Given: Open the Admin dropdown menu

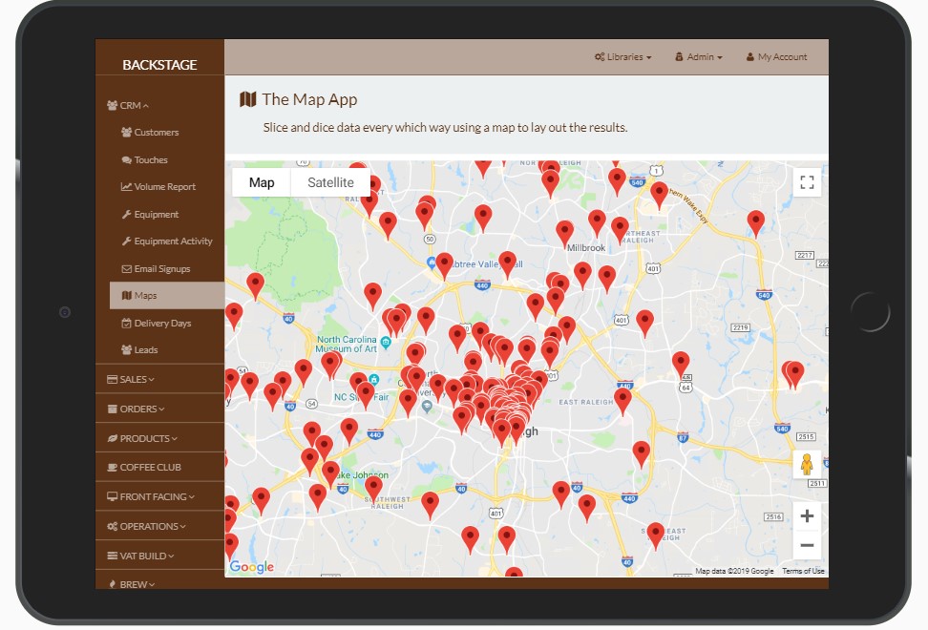Looking at the screenshot, I should pos(699,57).
